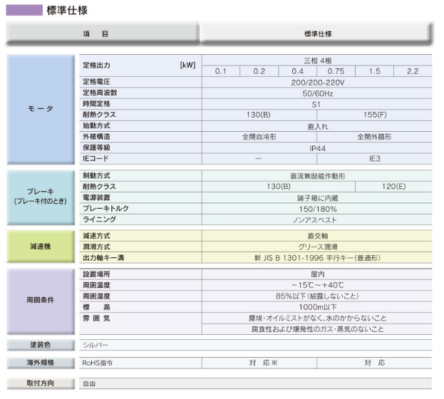Click the 新 JIS B 1301-1996 key specification
Screen dimensions: 444x399
point(316,256)
